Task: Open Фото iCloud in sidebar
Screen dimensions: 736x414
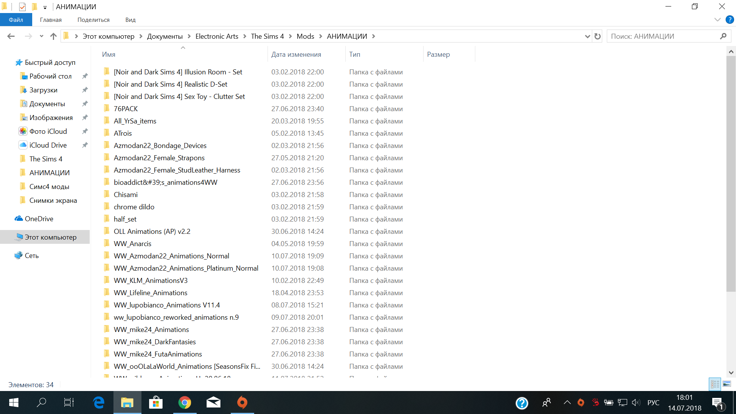Action: coord(48,131)
